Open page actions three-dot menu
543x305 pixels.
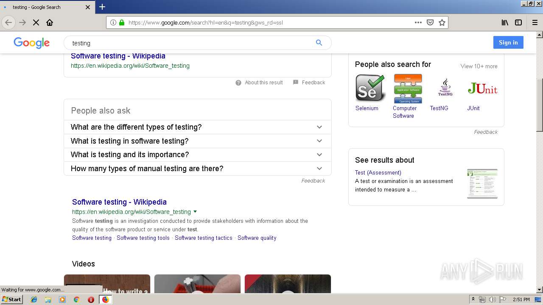pos(418,22)
